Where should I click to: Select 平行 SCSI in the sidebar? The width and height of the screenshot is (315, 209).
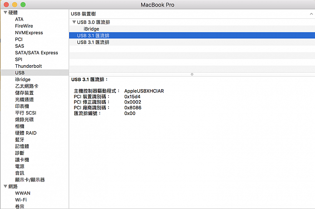point(25,113)
